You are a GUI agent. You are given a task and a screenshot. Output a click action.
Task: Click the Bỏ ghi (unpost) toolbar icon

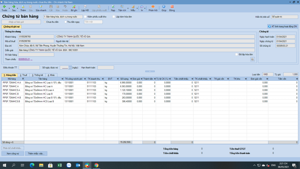click(74, 8)
